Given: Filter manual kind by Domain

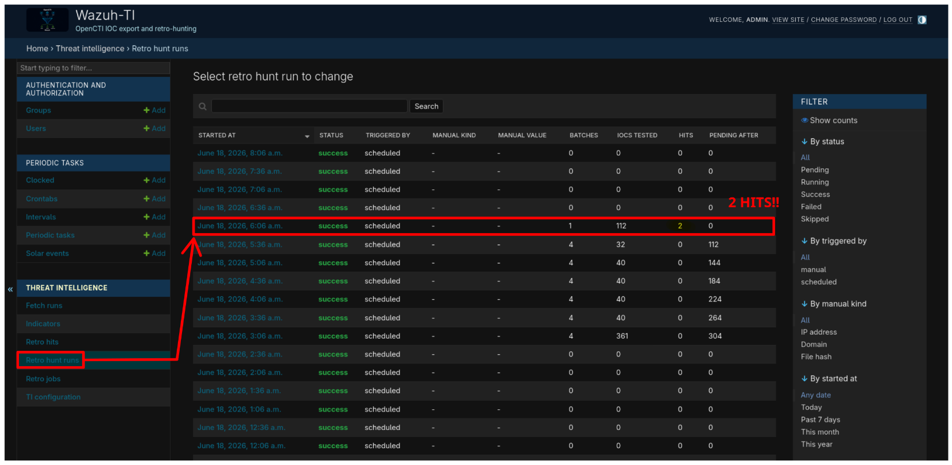Looking at the screenshot, I should point(814,344).
